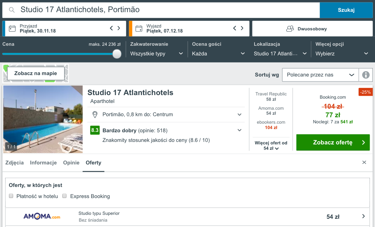Click the check-in calendar icon
375x227 pixels.
(13, 29)
